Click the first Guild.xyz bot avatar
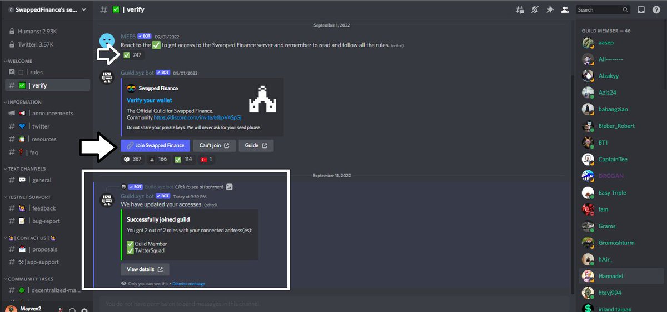 pos(107,78)
